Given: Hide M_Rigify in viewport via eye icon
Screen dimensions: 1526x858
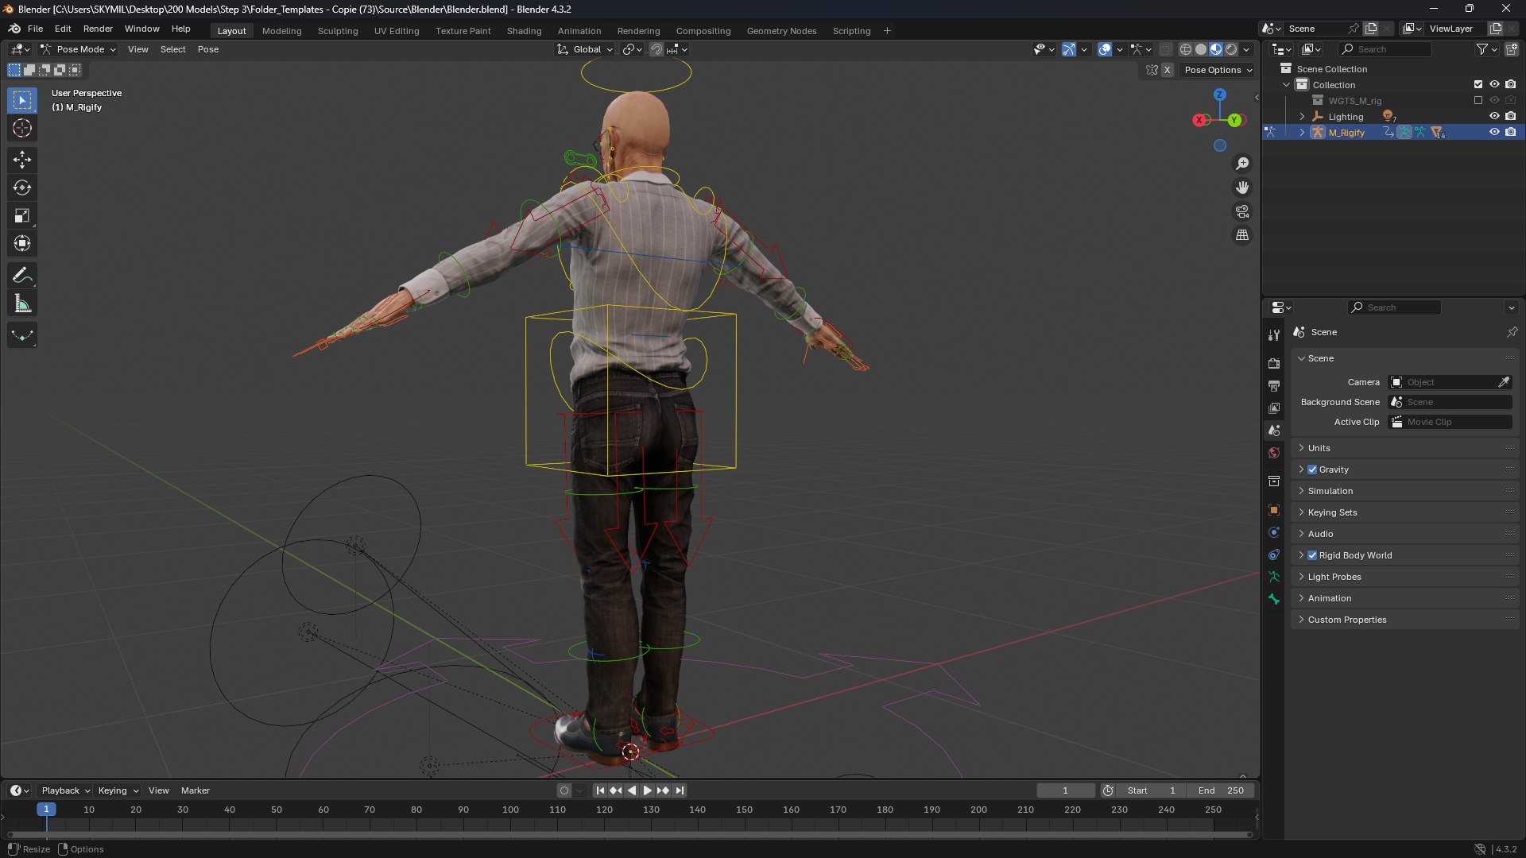Looking at the screenshot, I should click(1494, 132).
